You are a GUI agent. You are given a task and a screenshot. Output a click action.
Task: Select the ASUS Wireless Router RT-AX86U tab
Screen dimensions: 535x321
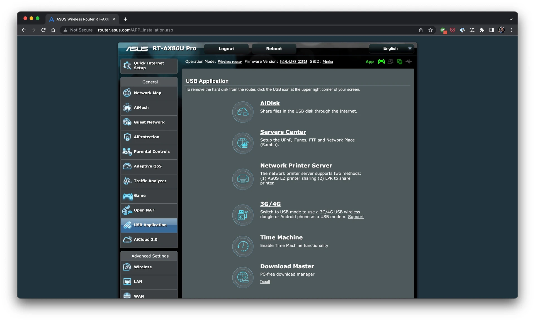pos(82,19)
